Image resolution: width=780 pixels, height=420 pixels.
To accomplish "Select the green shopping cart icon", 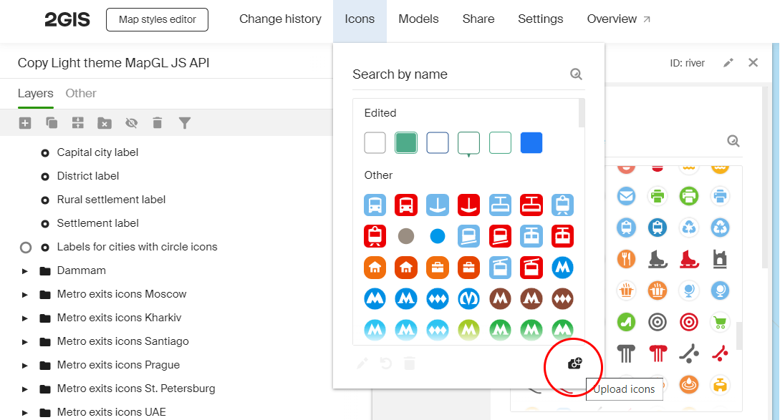I will tap(720, 322).
